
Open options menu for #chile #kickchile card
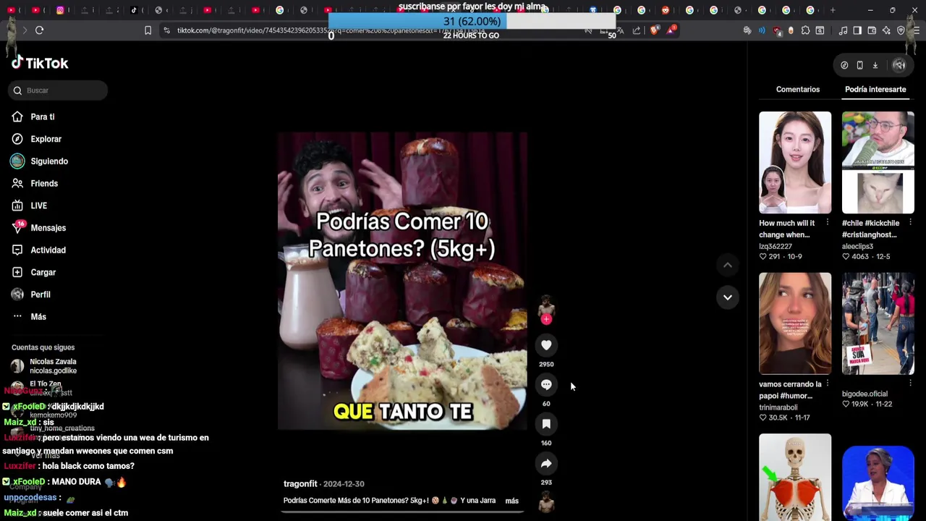pos(910,223)
